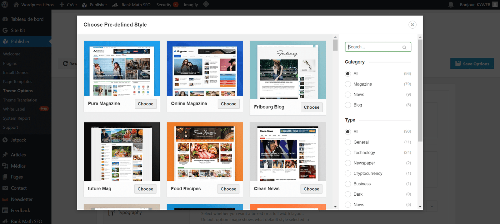Click the Fribourg Blog preview thumbnail
The height and width of the screenshot is (224, 500).
tap(287, 70)
